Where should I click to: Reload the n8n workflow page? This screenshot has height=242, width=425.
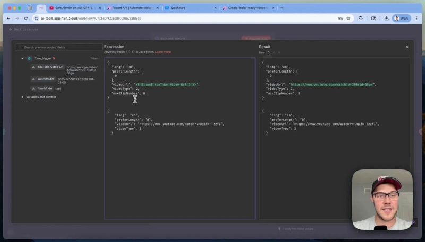click(25, 19)
